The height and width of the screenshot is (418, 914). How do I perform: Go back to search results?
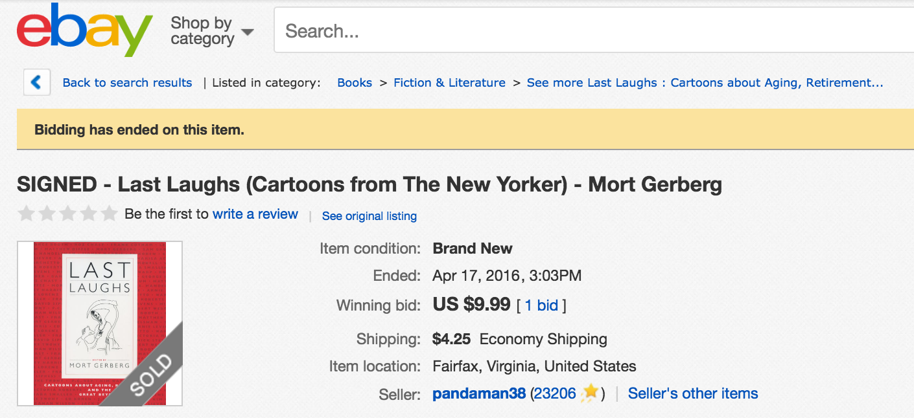127,83
